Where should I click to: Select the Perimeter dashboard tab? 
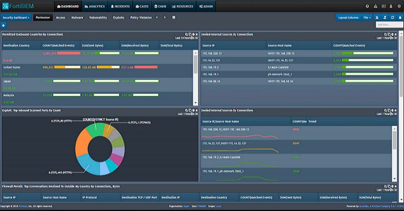pos(43,17)
